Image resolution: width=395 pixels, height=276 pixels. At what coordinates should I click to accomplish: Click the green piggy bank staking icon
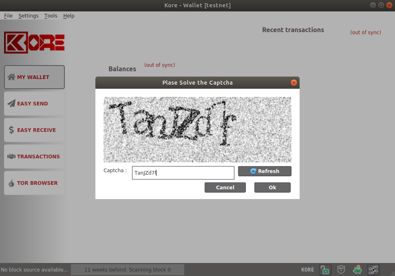pos(357,270)
